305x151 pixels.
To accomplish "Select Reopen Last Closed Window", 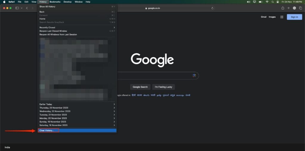I will [77, 31].
